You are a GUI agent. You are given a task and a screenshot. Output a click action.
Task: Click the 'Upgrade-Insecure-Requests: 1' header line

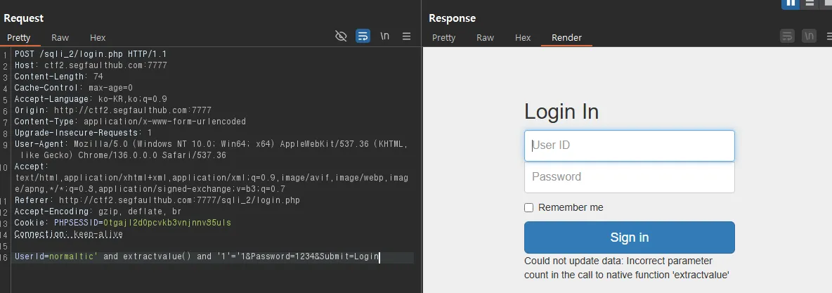[x=83, y=132]
